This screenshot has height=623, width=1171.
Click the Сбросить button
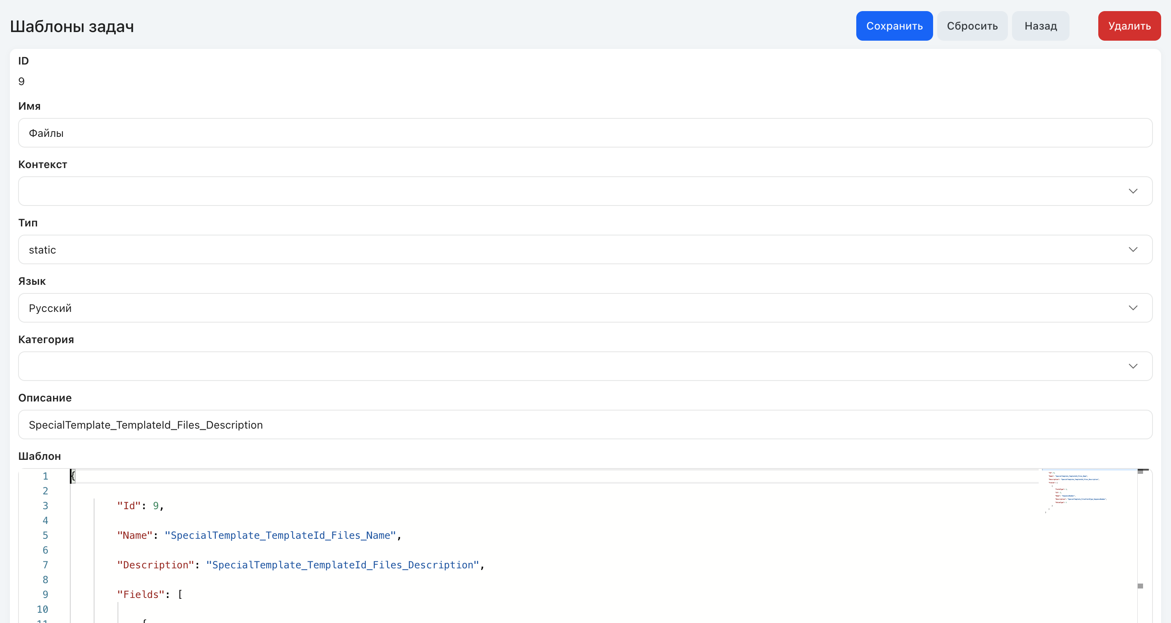(972, 26)
